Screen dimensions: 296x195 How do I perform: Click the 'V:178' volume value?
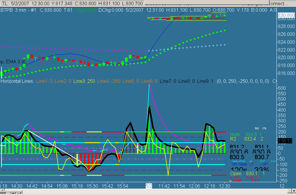[x=242, y=10]
